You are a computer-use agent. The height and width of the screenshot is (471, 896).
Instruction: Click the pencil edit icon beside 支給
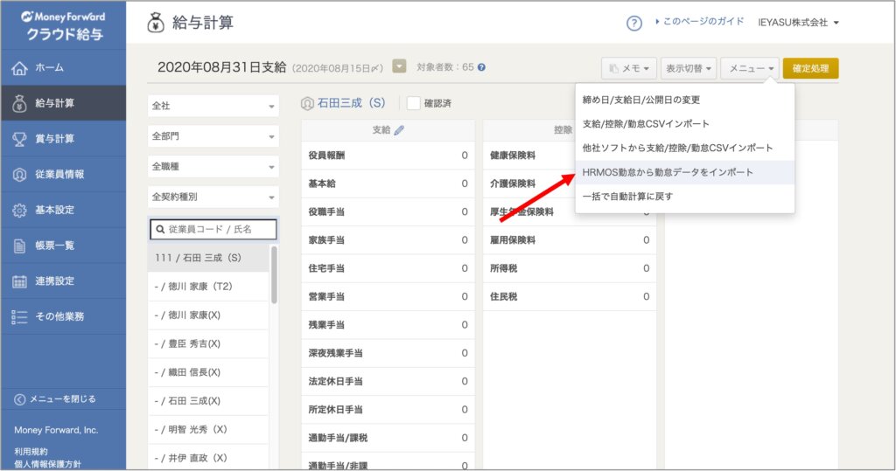[400, 130]
